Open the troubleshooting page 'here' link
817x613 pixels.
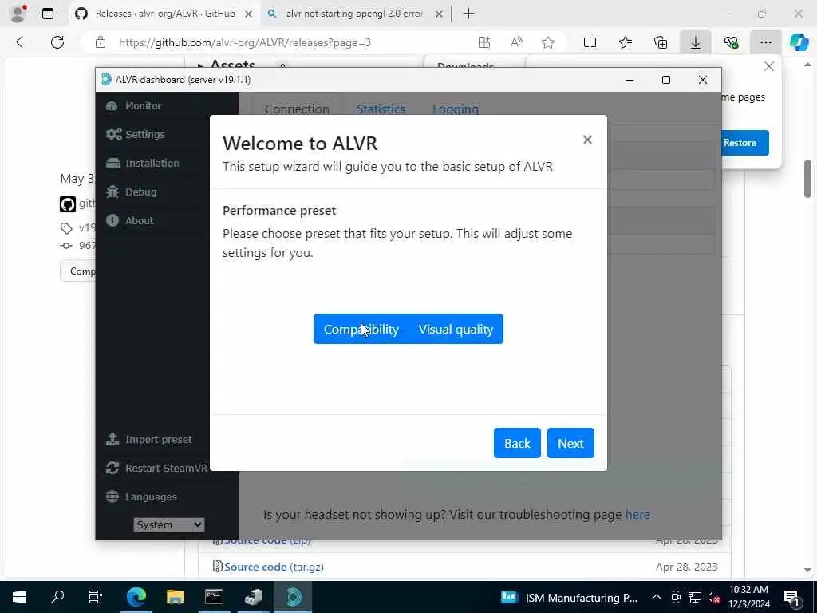(x=637, y=515)
